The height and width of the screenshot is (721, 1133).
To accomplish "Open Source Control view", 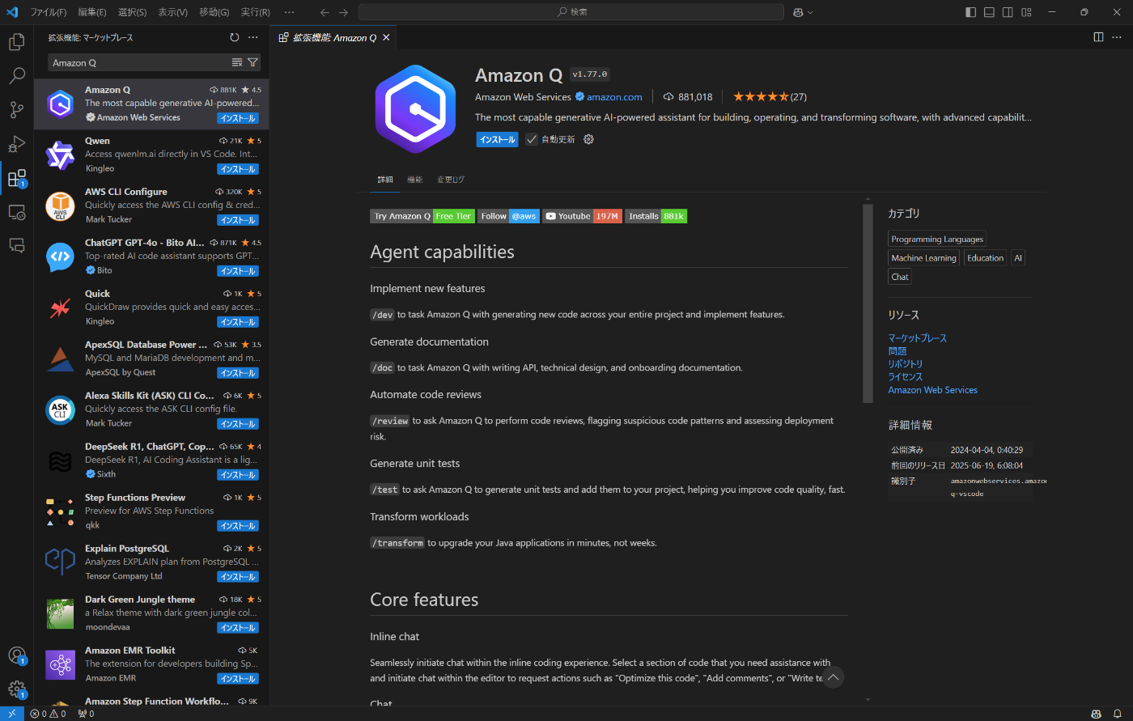I will click(x=16, y=110).
